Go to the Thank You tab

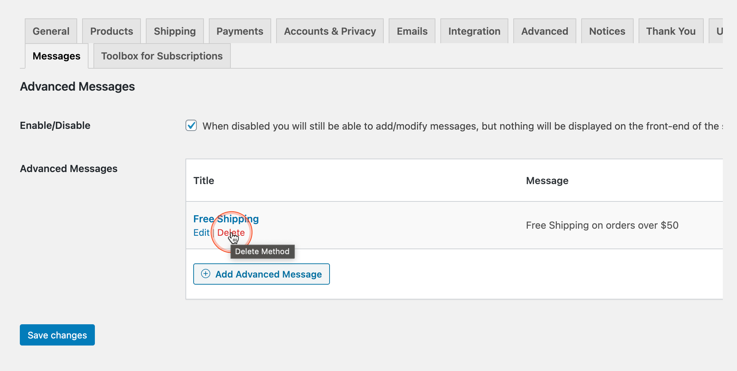click(x=671, y=31)
